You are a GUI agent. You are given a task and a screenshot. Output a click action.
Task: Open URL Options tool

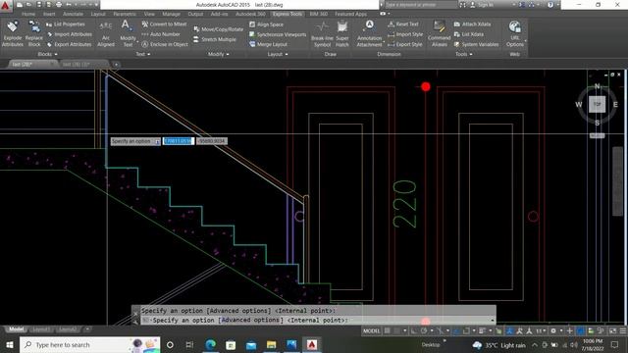[514, 34]
